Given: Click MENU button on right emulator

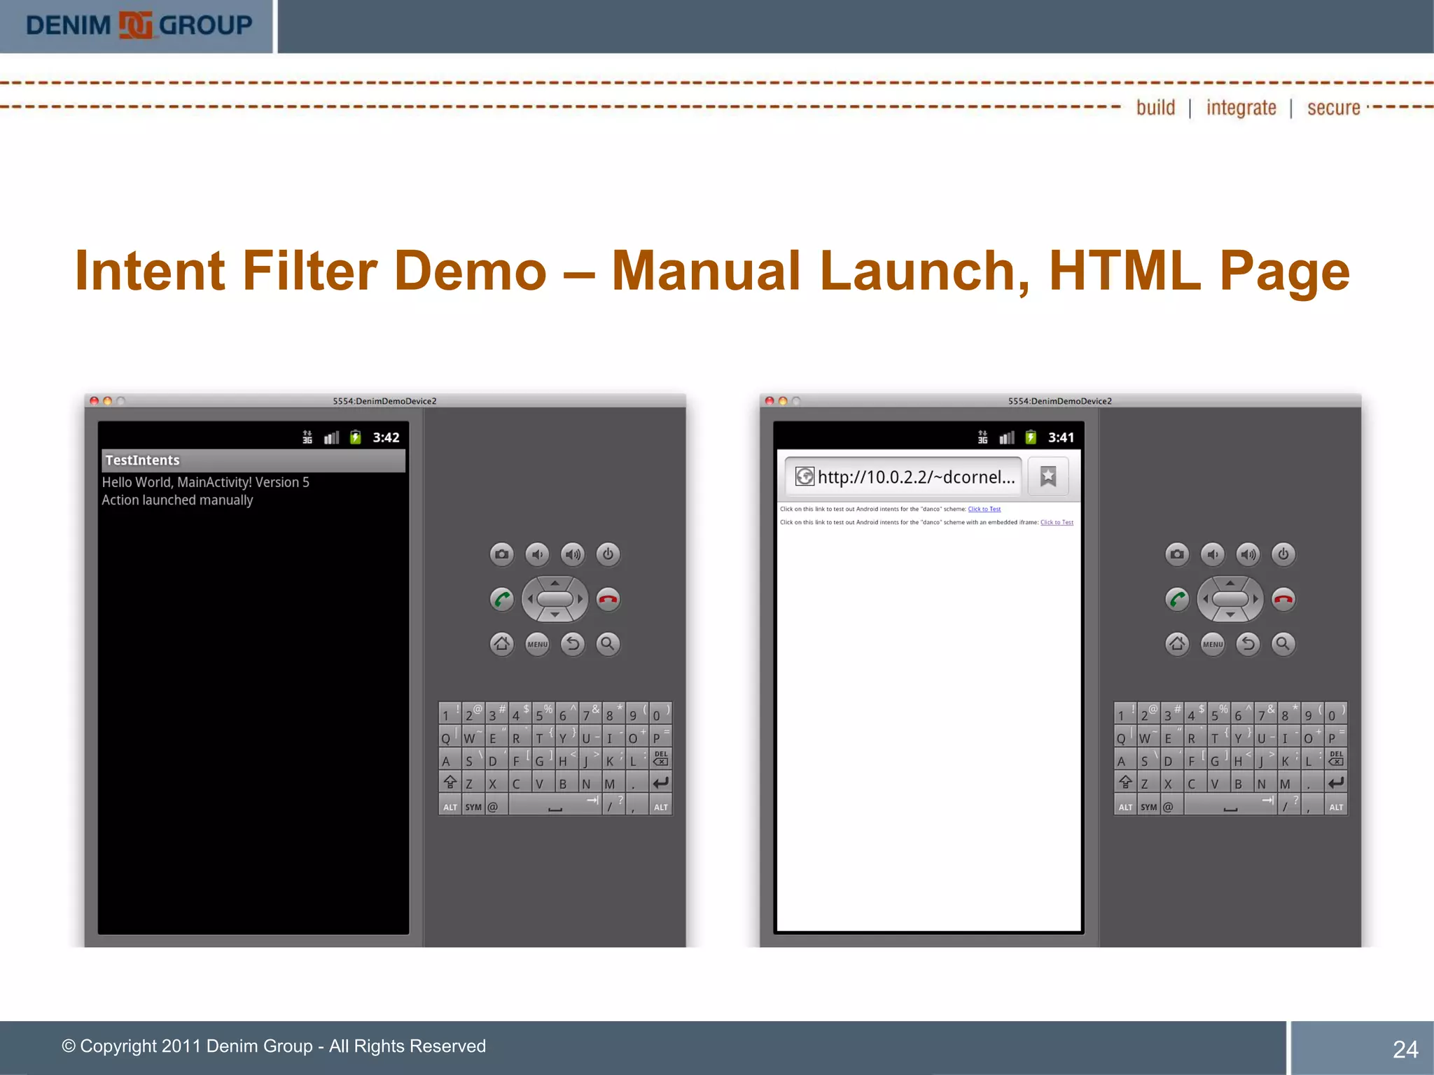Looking at the screenshot, I should [1213, 644].
